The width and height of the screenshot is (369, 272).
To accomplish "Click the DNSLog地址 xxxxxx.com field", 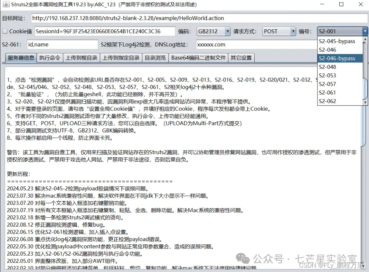I will [256, 44].
